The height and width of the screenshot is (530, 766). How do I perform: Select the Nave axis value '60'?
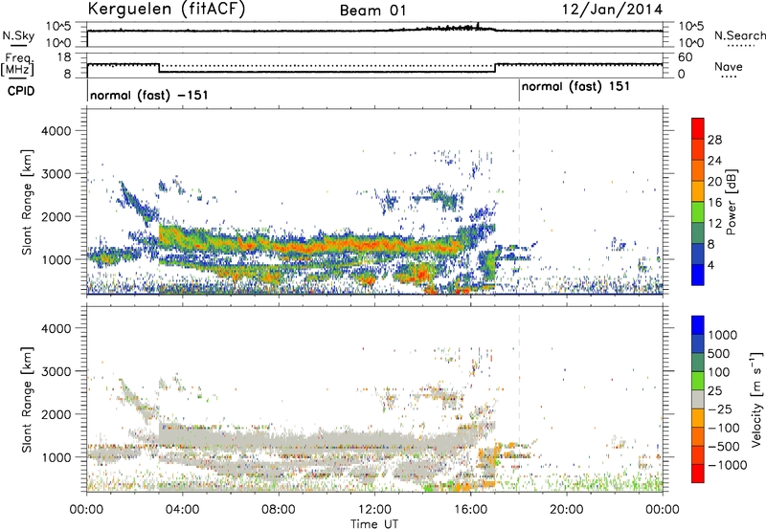(x=685, y=57)
